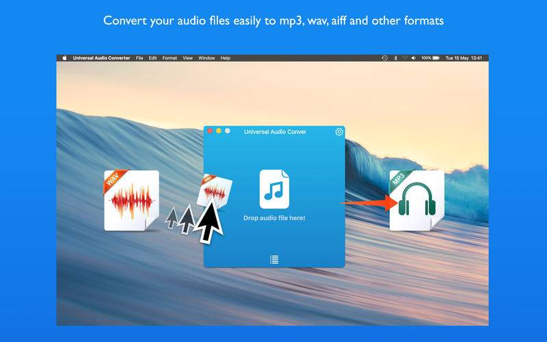Open the Universal Audio Converter app menu
Image resolution: width=547 pixels, height=342 pixels.
click(101, 58)
